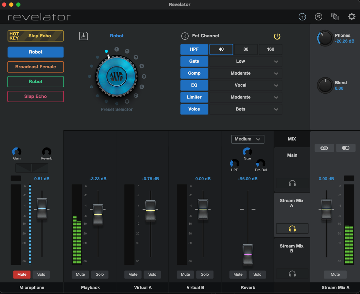Toggle the Comp processor button
The width and height of the screenshot is (360, 294).
pyautogui.click(x=194, y=73)
